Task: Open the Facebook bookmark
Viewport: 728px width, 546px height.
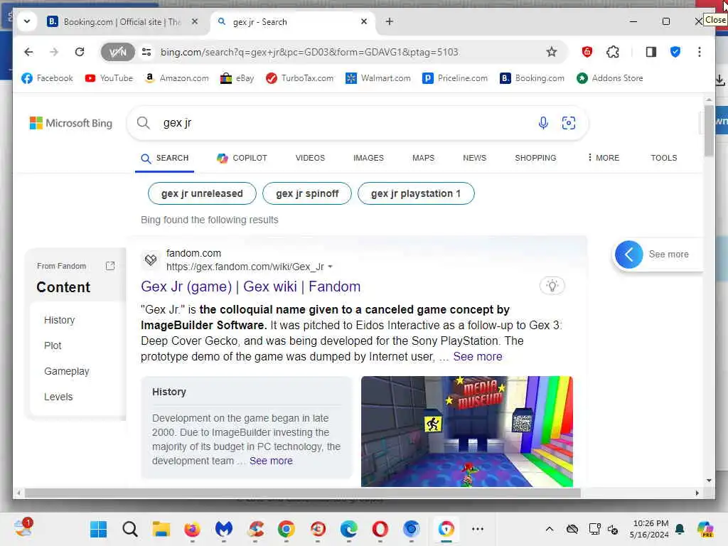Action: (x=47, y=78)
